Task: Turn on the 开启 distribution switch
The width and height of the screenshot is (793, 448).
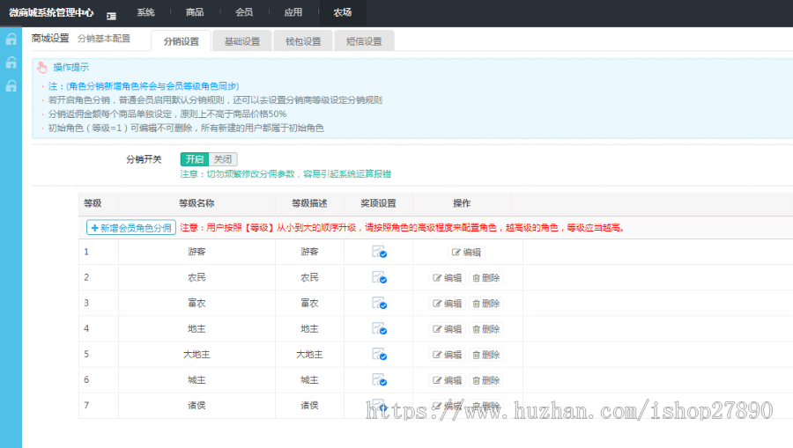Action: (x=195, y=159)
